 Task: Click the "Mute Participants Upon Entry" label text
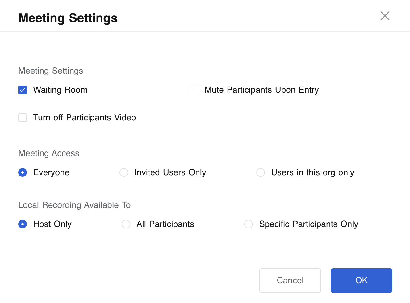click(x=261, y=90)
